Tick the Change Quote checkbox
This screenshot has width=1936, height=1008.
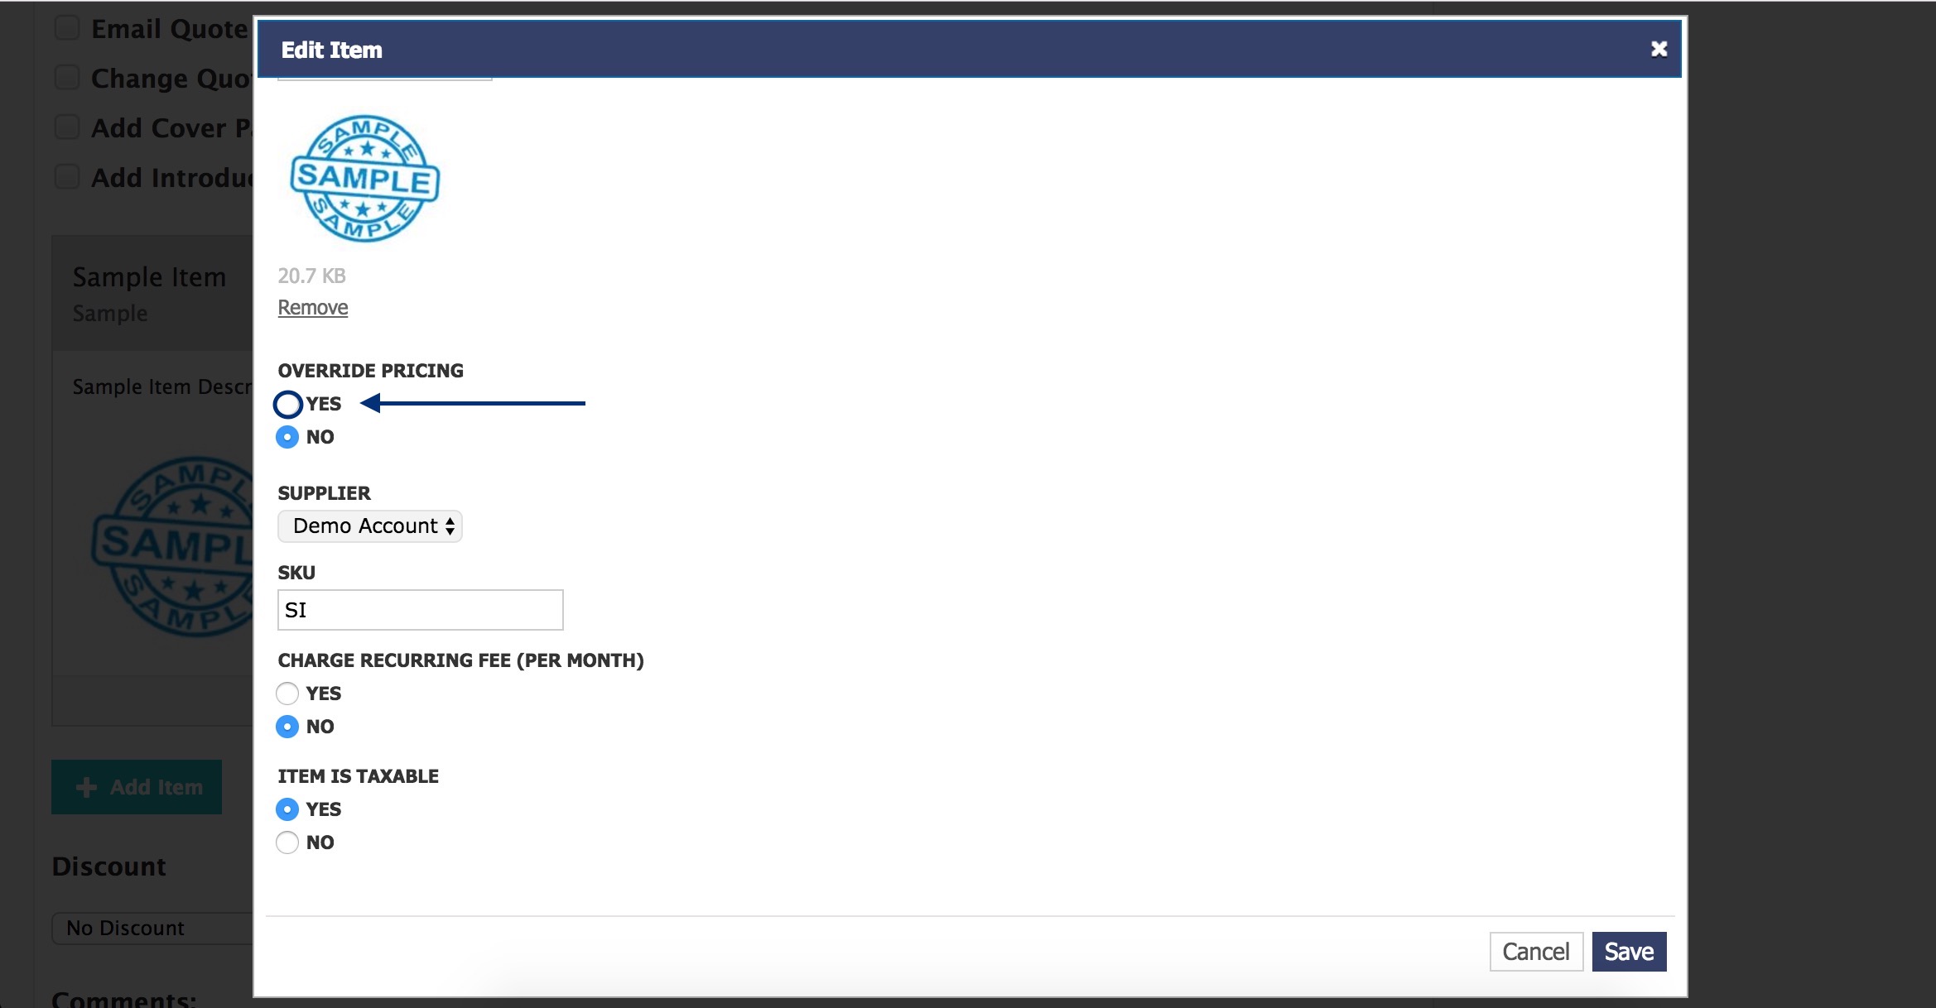pos(67,78)
